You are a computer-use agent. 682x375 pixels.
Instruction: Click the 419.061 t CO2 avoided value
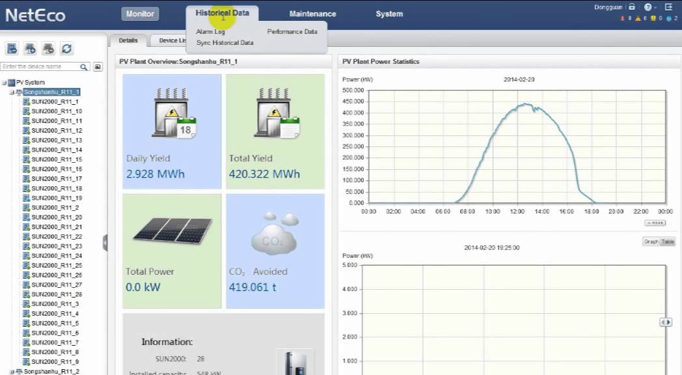tap(252, 287)
